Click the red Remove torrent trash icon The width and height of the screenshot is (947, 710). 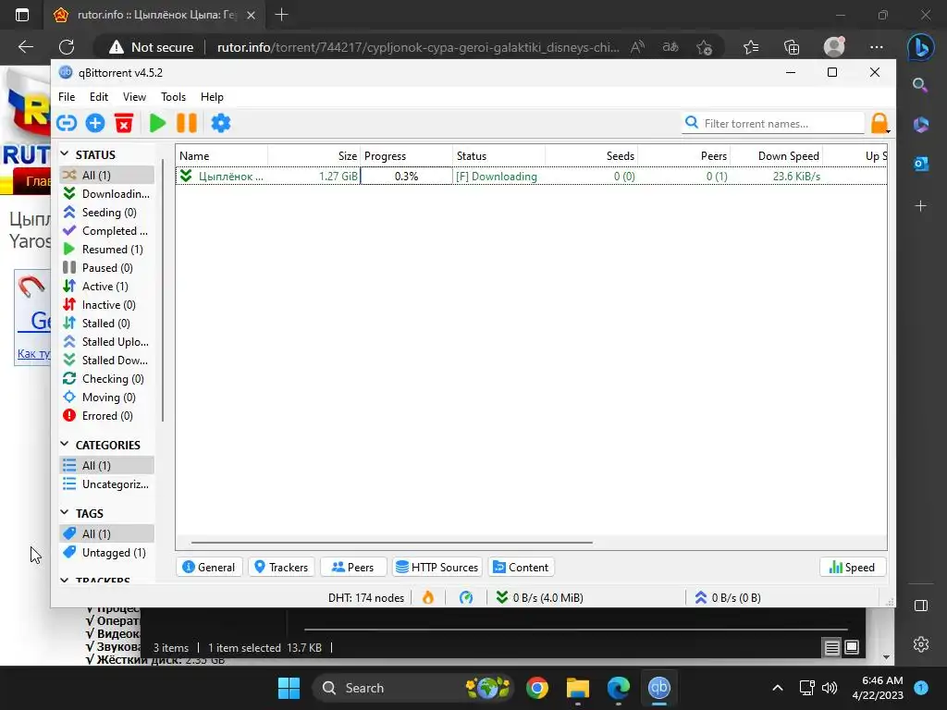(x=124, y=123)
